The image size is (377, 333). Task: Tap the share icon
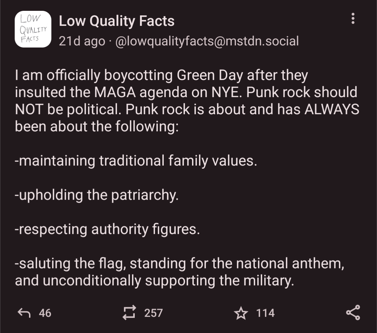click(x=353, y=312)
